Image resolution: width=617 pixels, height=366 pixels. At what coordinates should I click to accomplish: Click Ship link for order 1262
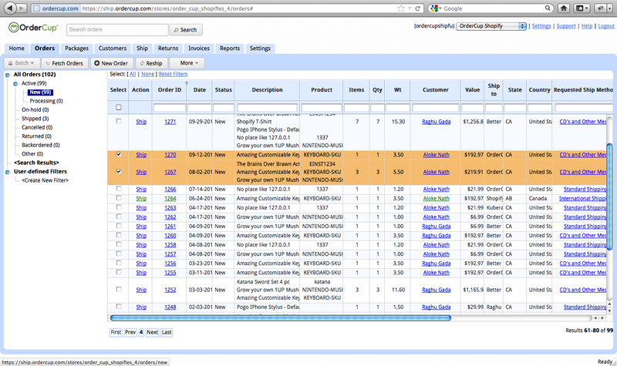[141, 217]
